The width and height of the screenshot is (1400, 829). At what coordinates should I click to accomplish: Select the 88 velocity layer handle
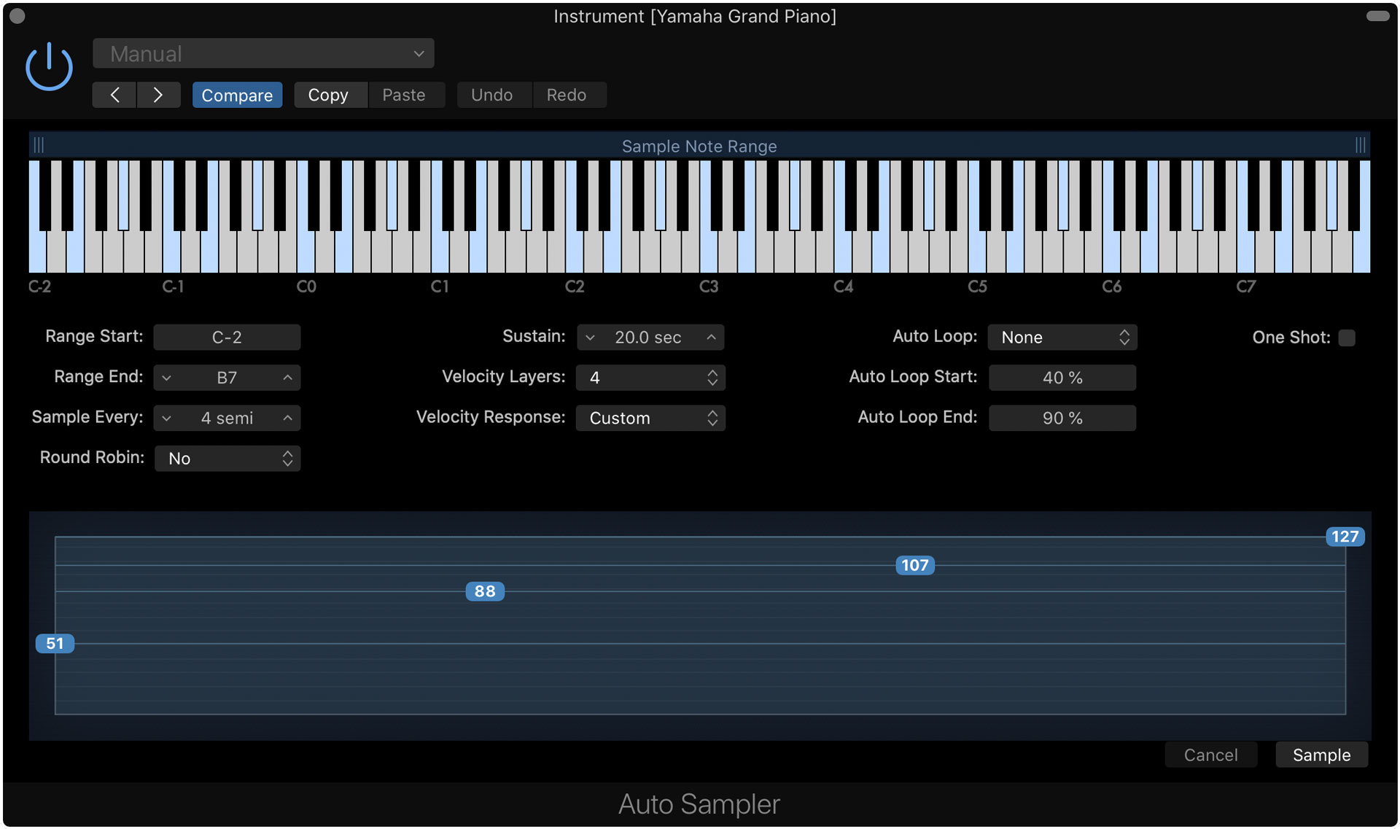(x=485, y=591)
